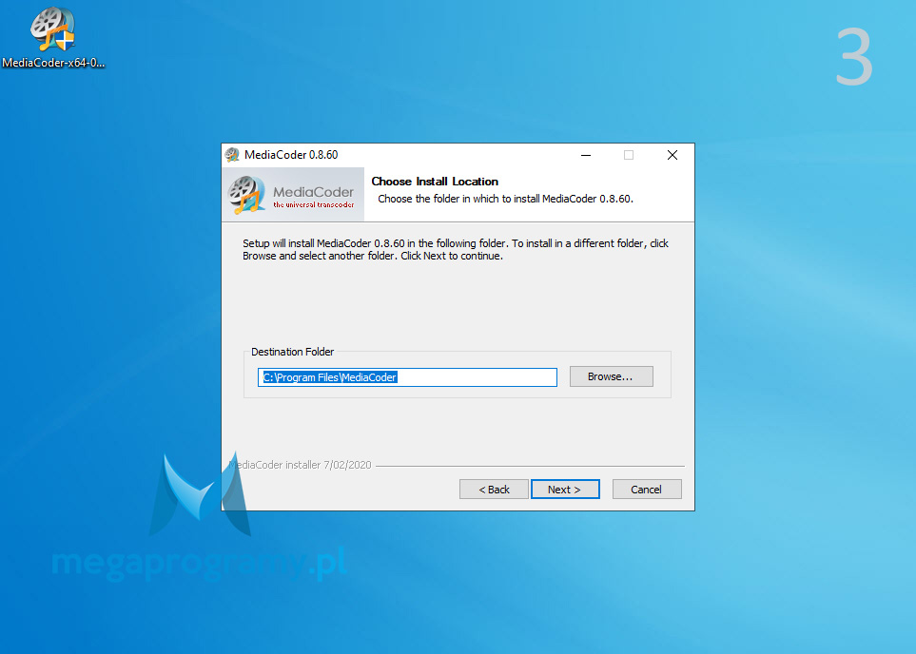
Task: Click the 'Destination Folder' group label
Action: tap(293, 352)
